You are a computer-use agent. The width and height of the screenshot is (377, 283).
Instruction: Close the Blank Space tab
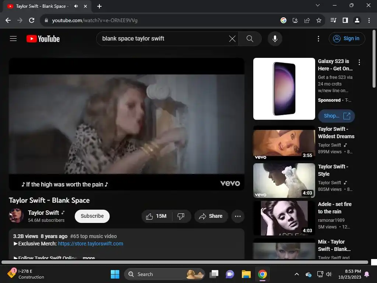[85, 6]
